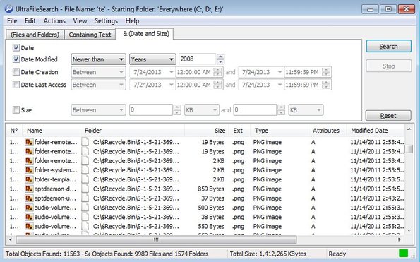The height and width of the screenshot is (262, 420).
Task: Click the first Size value field
Action: 151,110
